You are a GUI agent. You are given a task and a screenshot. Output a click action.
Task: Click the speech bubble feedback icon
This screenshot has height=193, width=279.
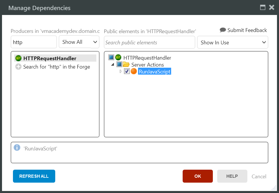coord(223,30)
